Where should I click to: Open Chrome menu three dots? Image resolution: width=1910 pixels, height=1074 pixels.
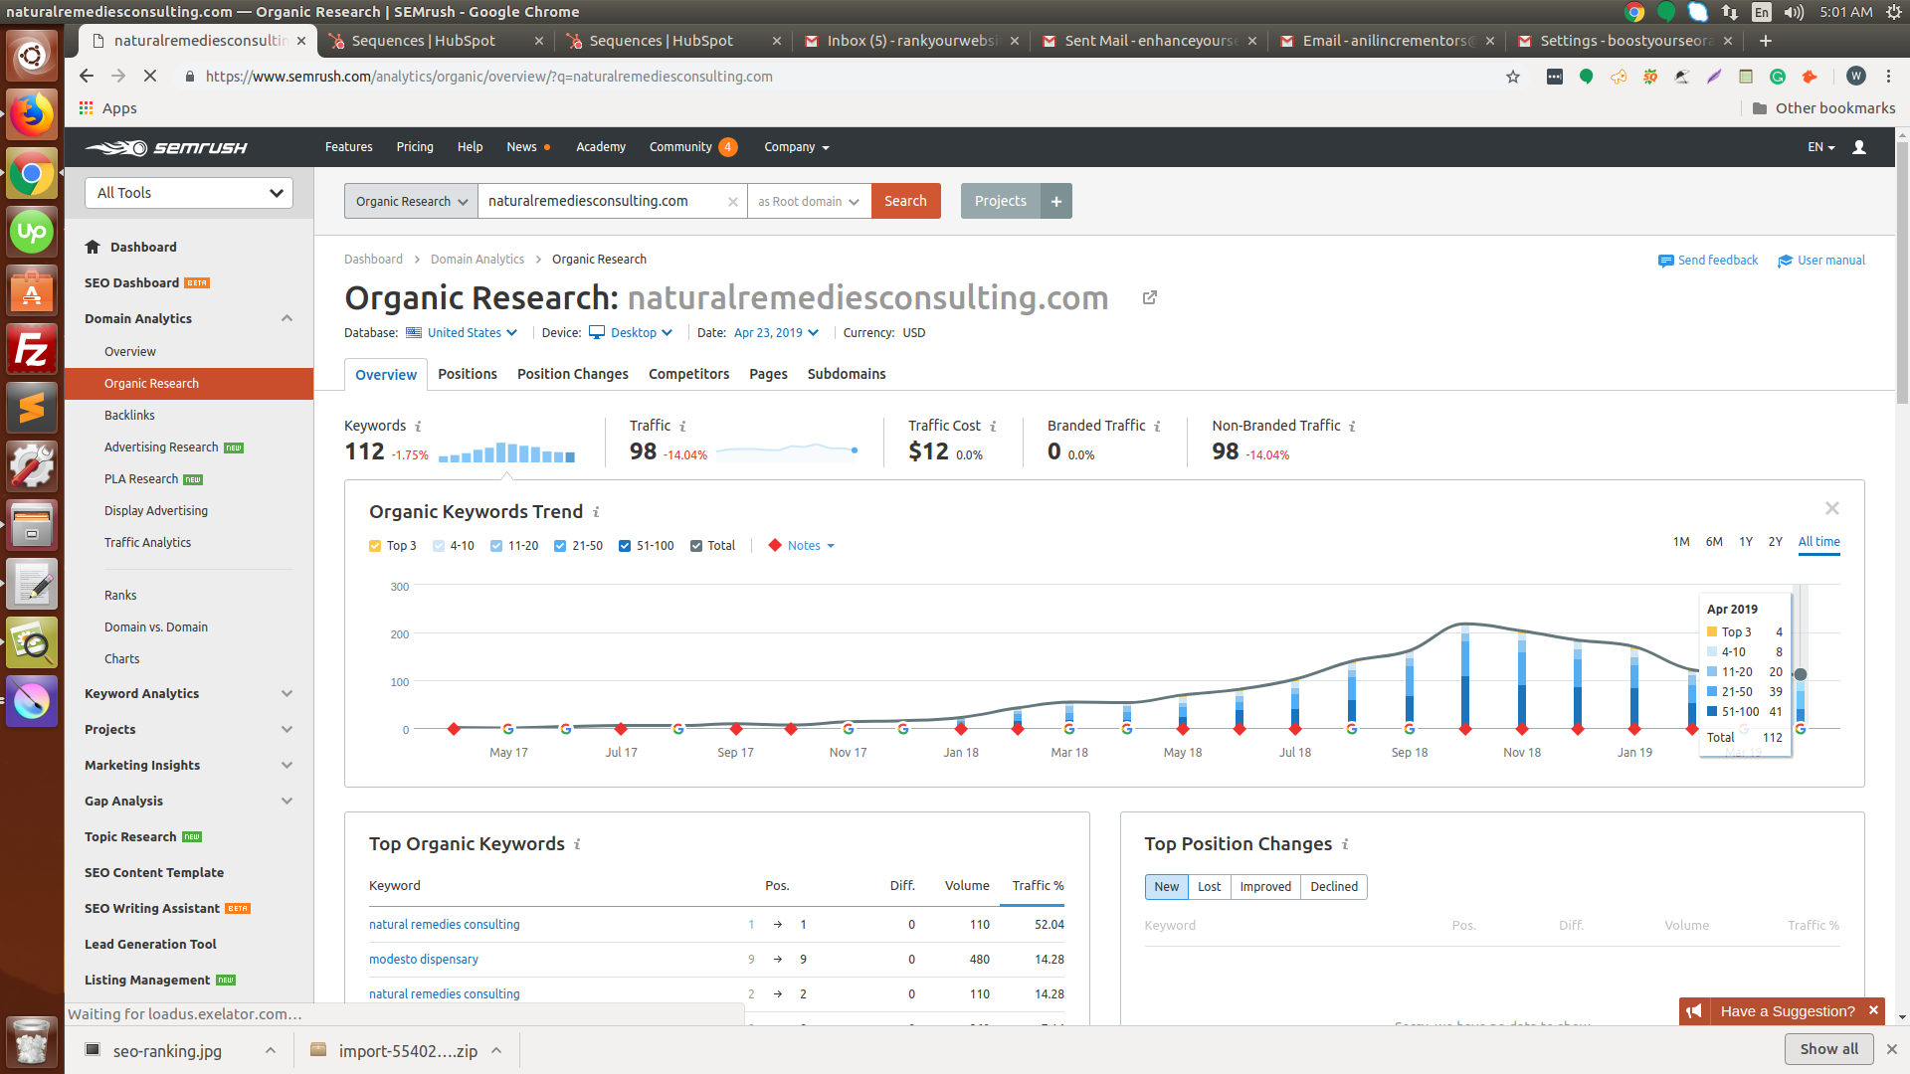[x=1888, y=77]
